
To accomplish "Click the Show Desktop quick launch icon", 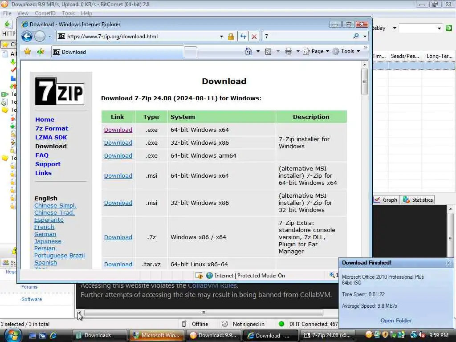I will [32, 335].
